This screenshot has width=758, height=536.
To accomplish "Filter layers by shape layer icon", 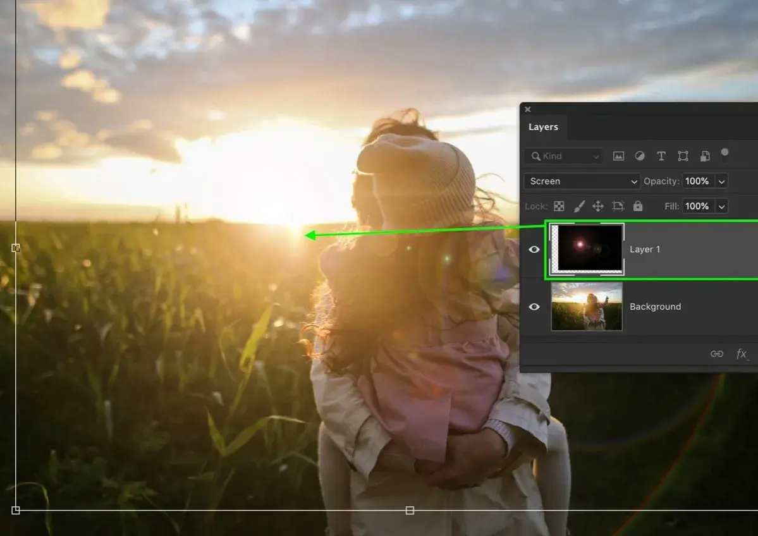I will point(683,155).
